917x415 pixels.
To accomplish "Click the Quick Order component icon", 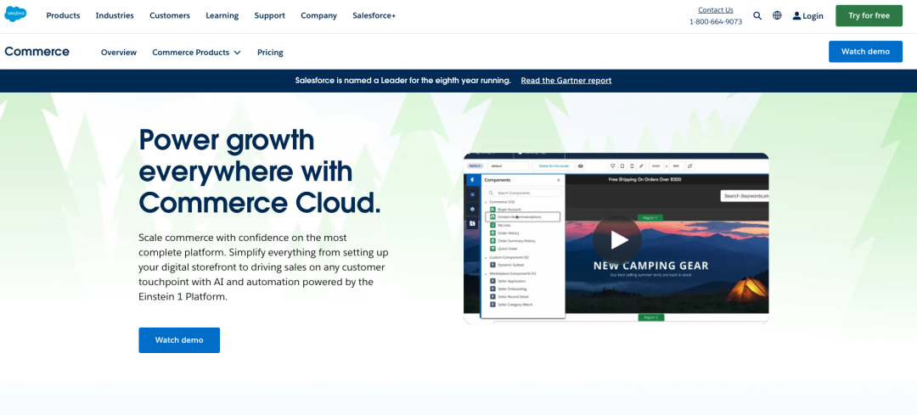I will point(492,249).
